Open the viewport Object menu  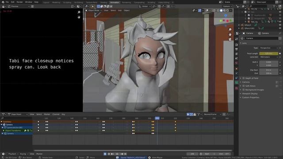(x=126, y=11)
